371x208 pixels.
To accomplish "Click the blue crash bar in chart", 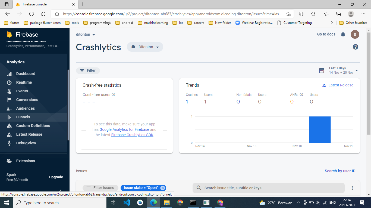I will pyautogui.click(x=320, y=129).
